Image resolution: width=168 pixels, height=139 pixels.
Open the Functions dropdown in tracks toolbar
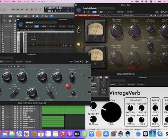pos(19,16)
